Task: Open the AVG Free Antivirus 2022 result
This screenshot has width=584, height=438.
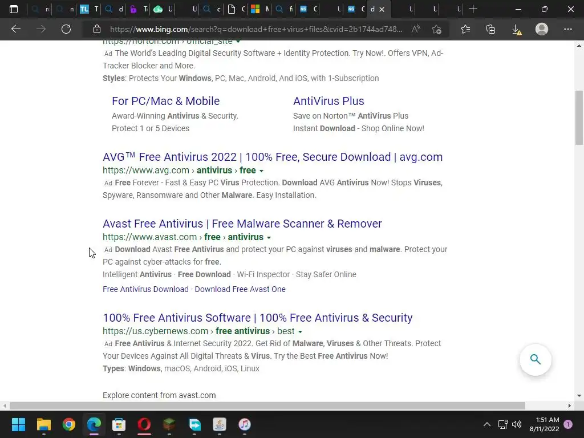Action: coord(273,157)
